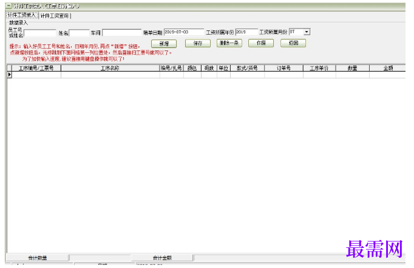The height and width of the screenshot is (268, 414).
Task: Click the 颜色 column header
Action: click(x=192, y=68)
